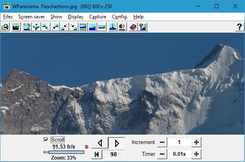Click the Timer value field showing 0.01s
245x162 pixels.
coord(179,154)
